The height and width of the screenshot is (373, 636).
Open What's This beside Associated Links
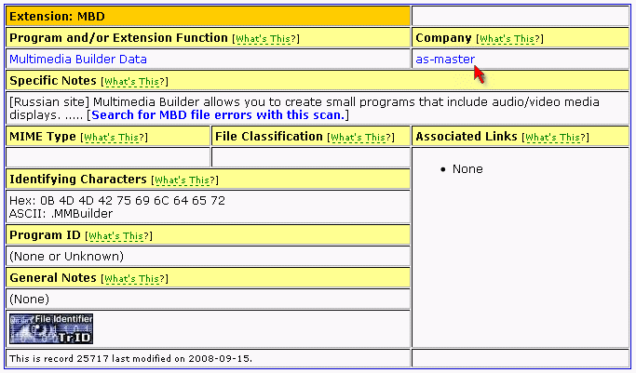(x=555, y=138)
